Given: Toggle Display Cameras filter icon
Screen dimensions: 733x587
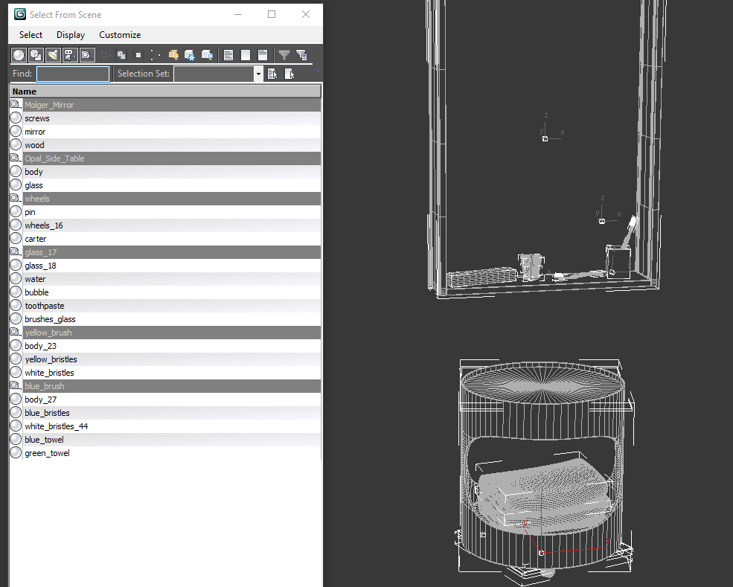Looking at the screenshot, I should [x=70, y=55].
